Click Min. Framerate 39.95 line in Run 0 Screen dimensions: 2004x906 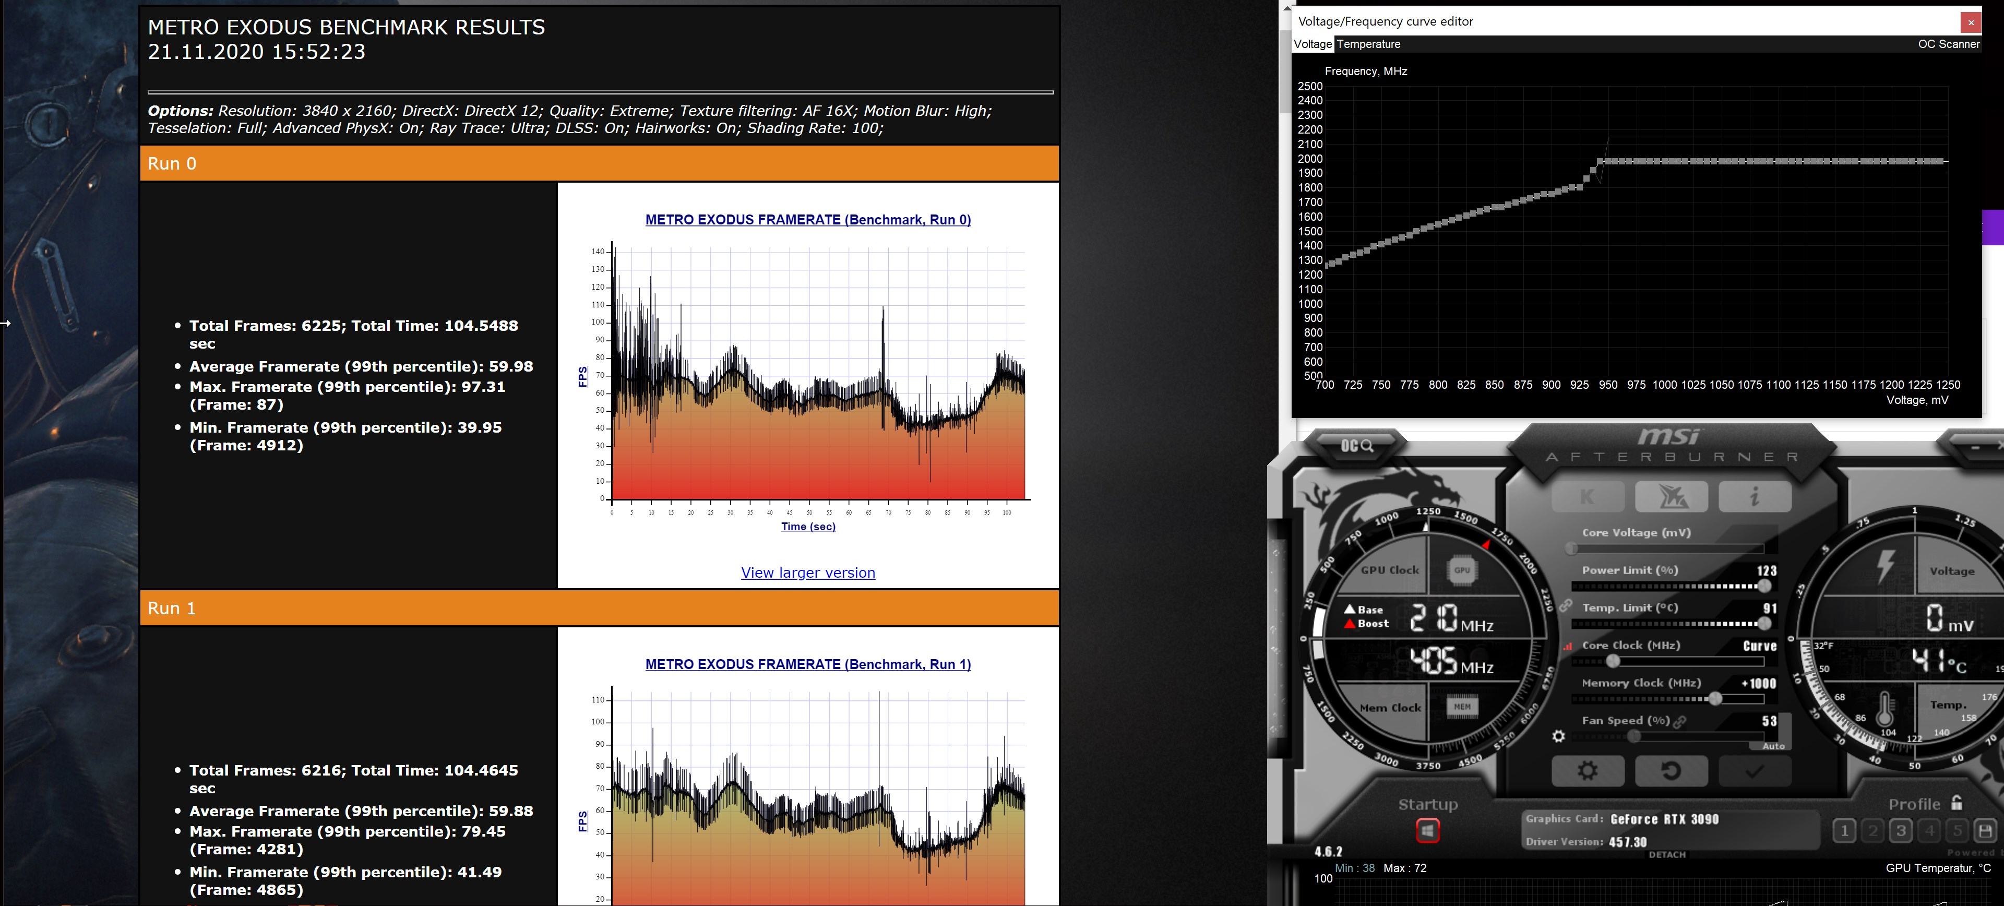(x=345, y=436)
